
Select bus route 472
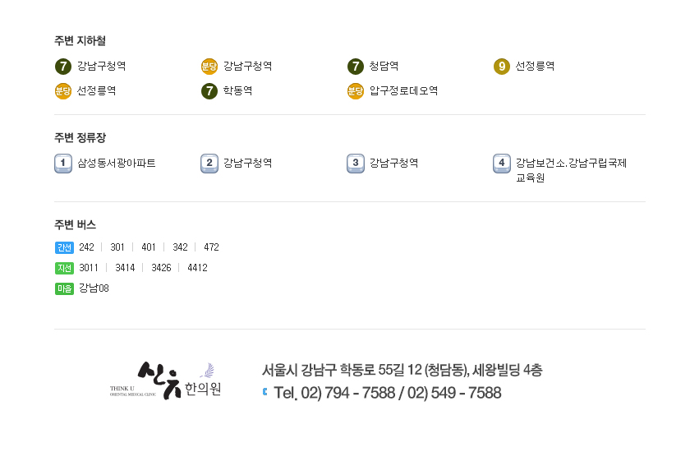(211, 247)
